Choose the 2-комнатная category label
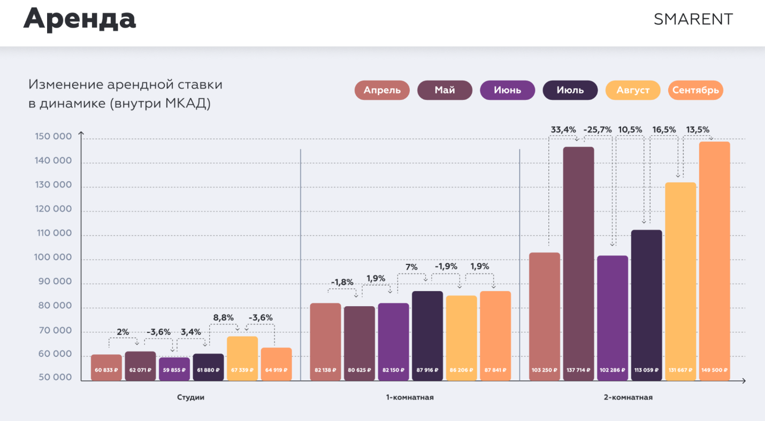Image resolution: width=765 pixels, height=421 pixels. tap(629, 397)
